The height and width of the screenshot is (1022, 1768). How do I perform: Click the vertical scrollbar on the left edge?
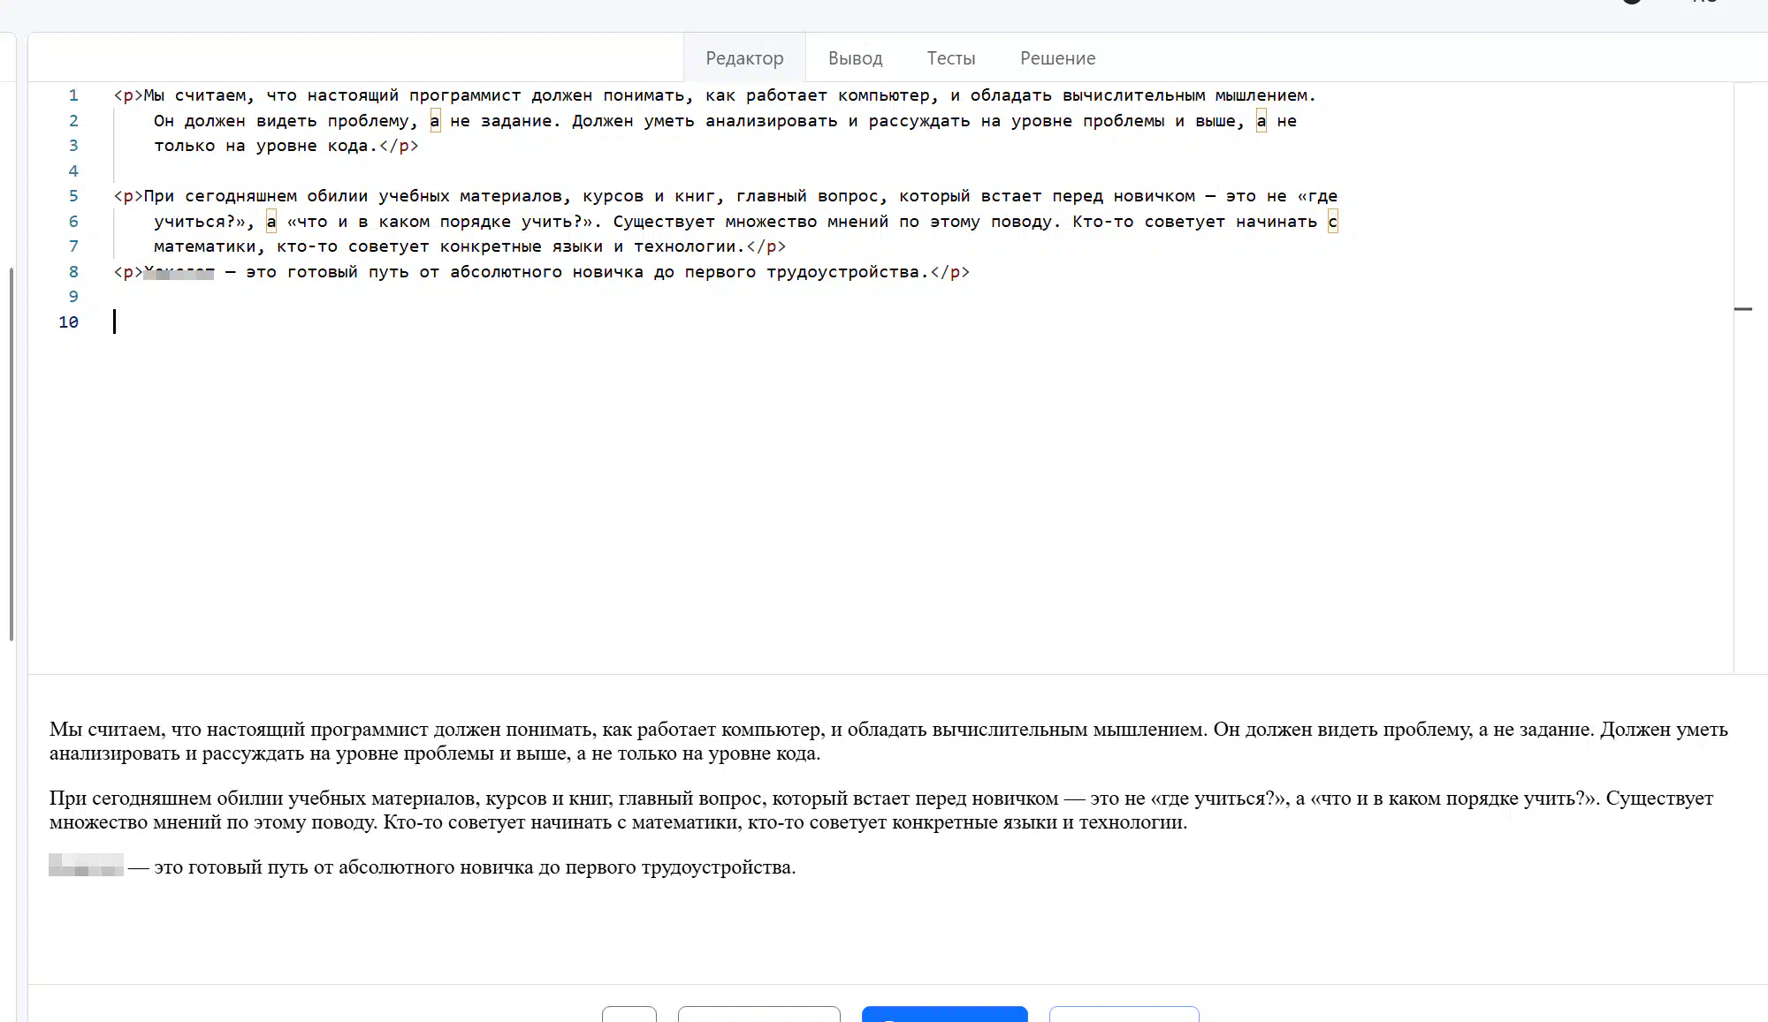tap(11, 454)
